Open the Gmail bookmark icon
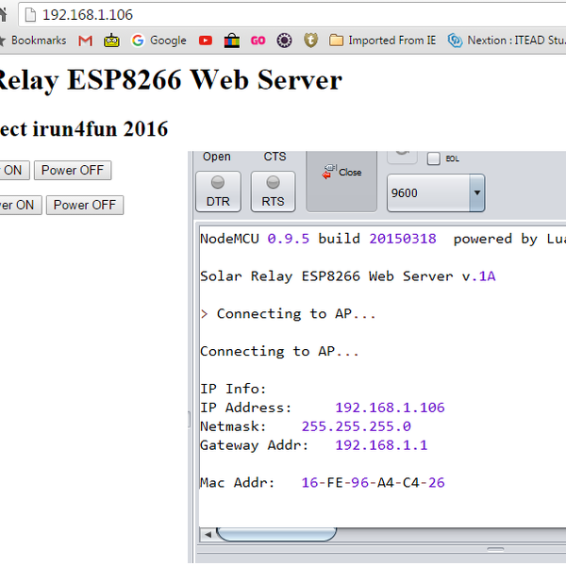The height and width of the screenshot is (566, 566). 85,41
